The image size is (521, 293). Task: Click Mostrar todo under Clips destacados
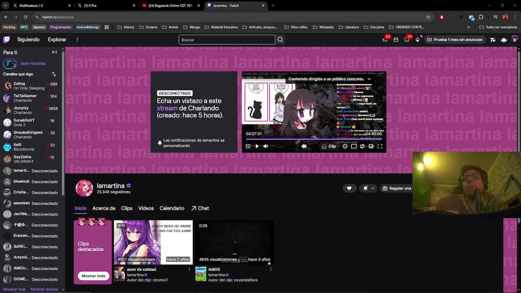point(93,276)
